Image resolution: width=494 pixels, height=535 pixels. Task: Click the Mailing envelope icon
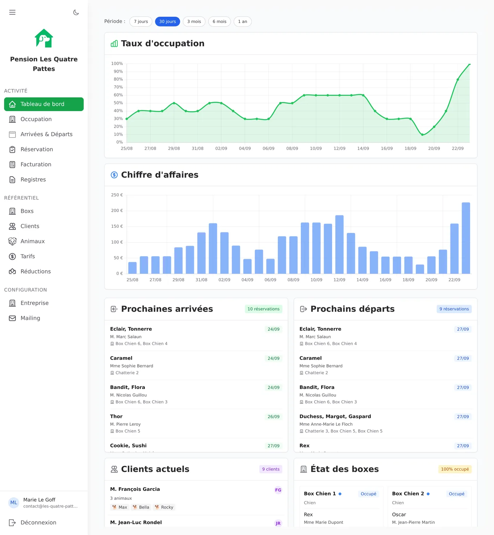(12, 318)
